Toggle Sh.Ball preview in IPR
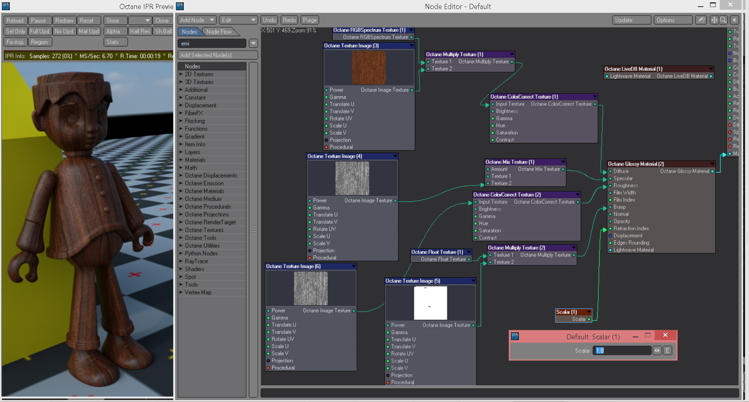Image resolution: width=749 pixels, height=402 pixels. (163, 31)
